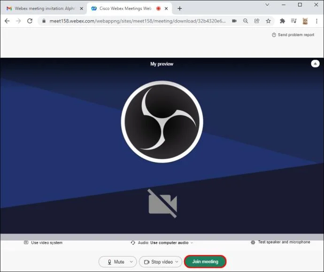Viewport: 324px width, 272px height.
Task: Open the Mute options dropdown arrow
Action: click(x=131, y=262)
